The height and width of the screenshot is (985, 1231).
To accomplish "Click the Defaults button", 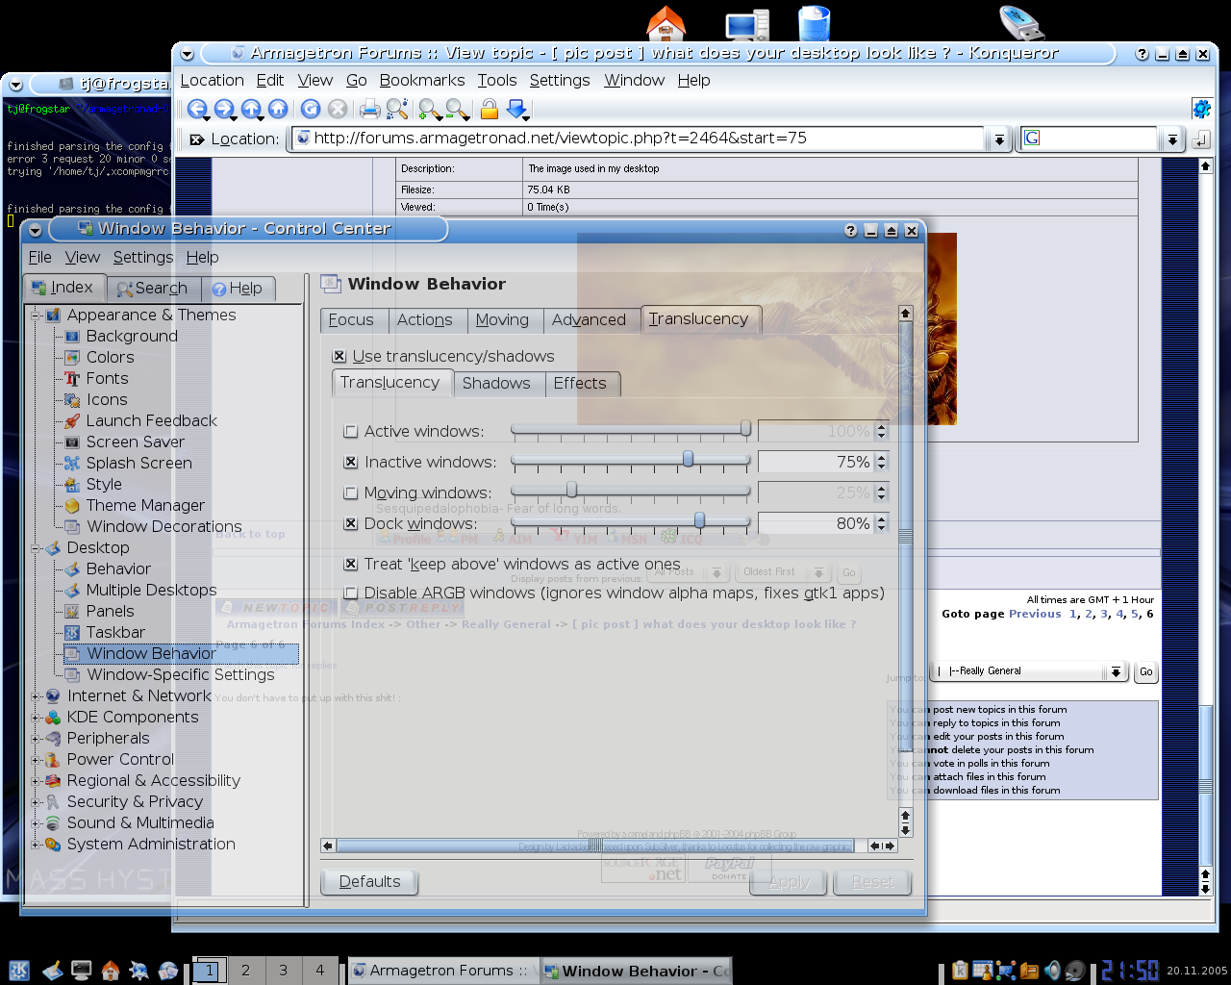I will pos(370,882).
